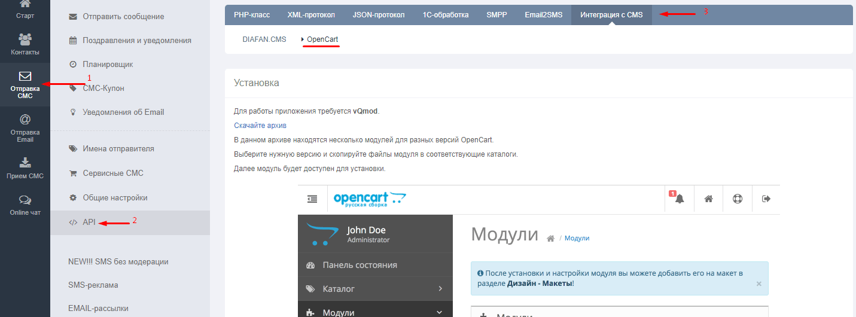The height and width of the screenshot is (317, 856).
Task: Switch to SMPP tab
Action: point(497,15)
